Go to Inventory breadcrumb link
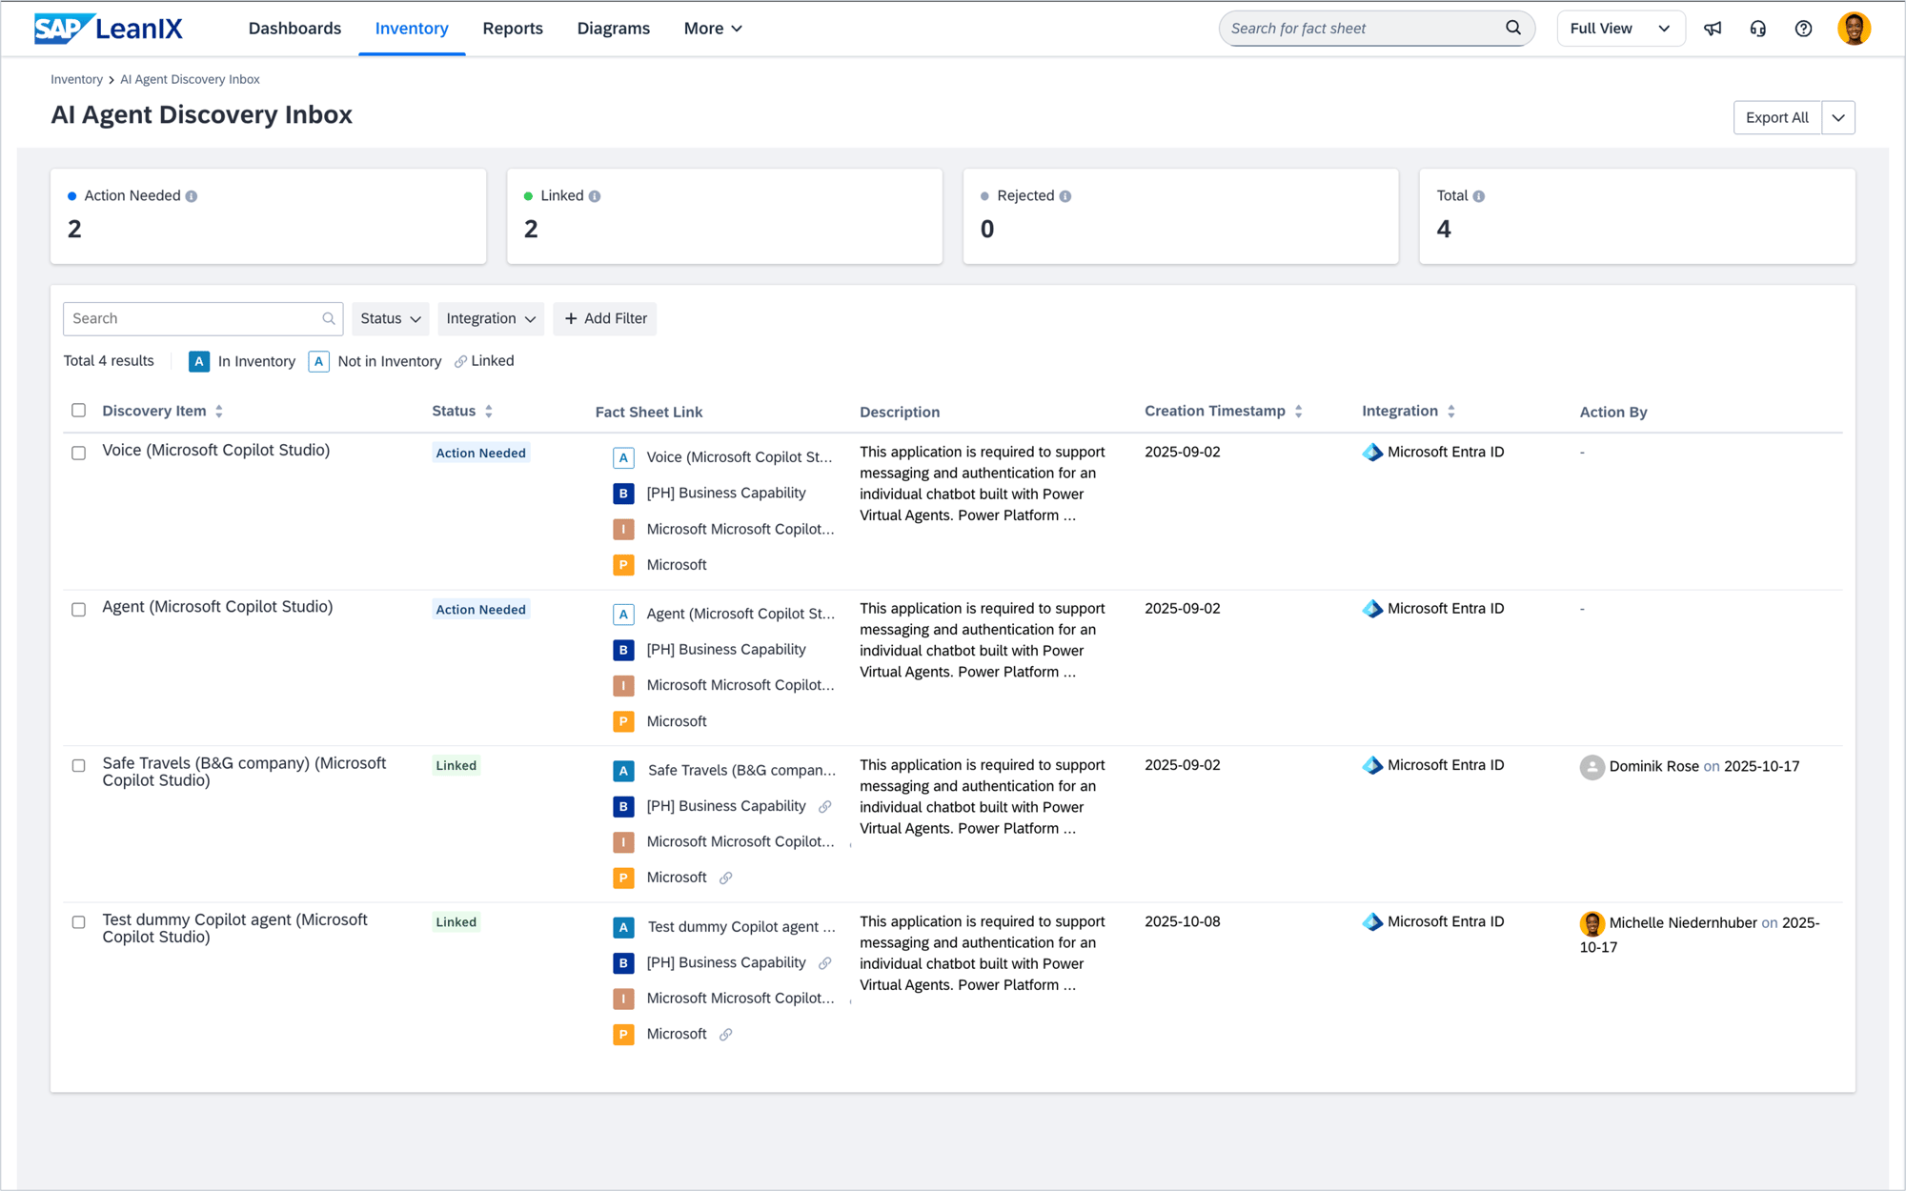The image size is (1906, 1191). point(76,79)
